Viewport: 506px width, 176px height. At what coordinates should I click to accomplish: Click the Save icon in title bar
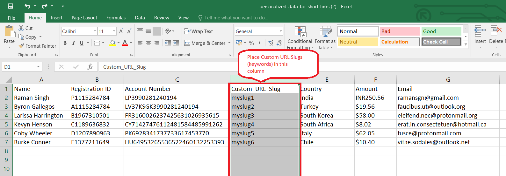[x=11, y=6]
